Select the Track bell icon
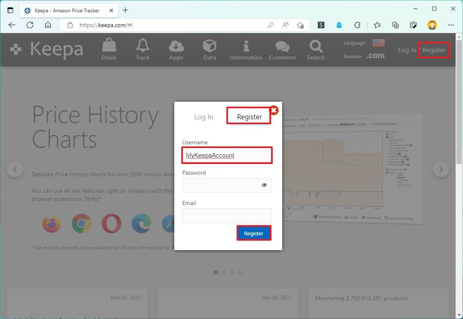The height and width of the screenshot is (319, 463). 142,45
